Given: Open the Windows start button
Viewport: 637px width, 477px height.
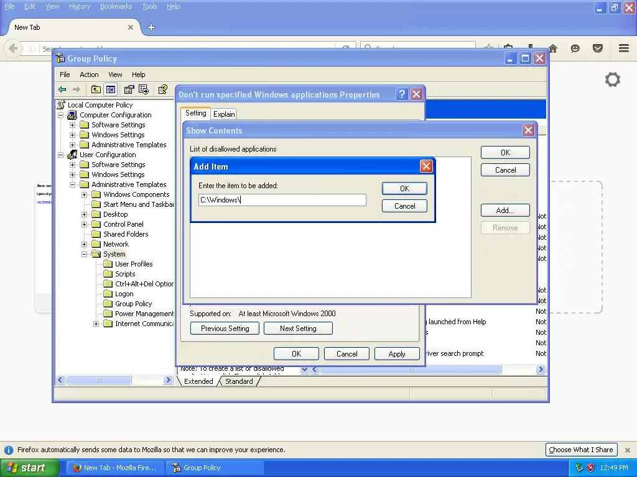Looking at the screenshot, I should coord(29,468).
